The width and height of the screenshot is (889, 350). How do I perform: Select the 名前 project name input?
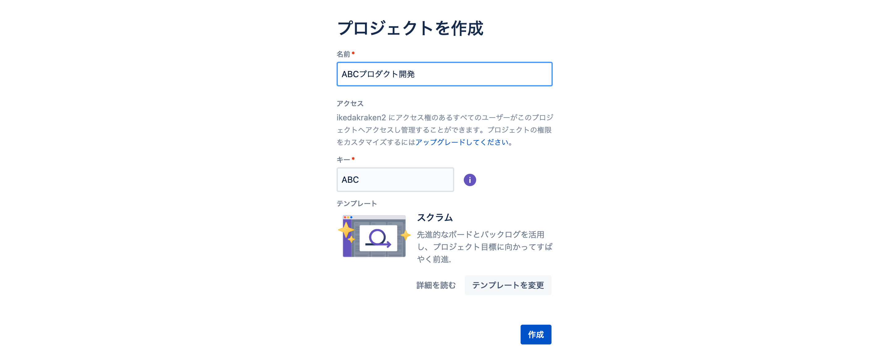(x=444, y=74)
